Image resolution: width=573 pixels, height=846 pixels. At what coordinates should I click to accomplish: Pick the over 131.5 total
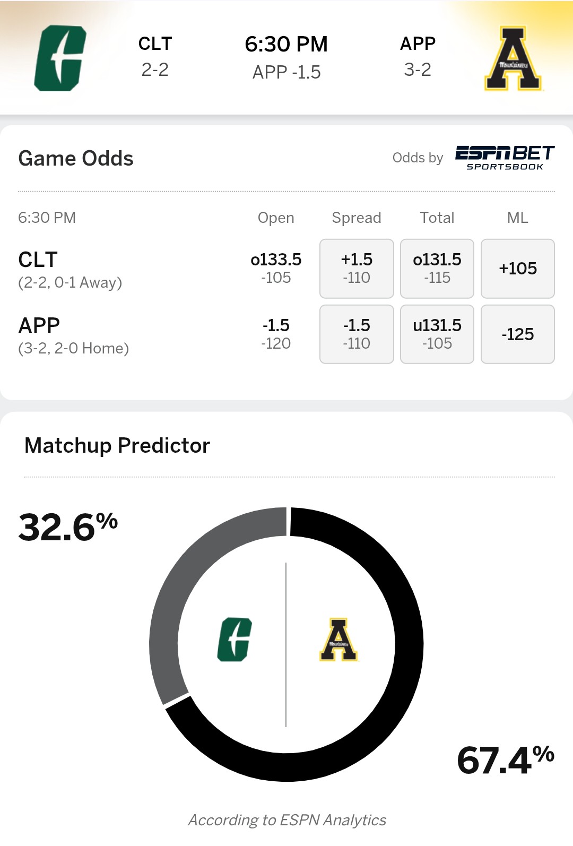point(437,269)
